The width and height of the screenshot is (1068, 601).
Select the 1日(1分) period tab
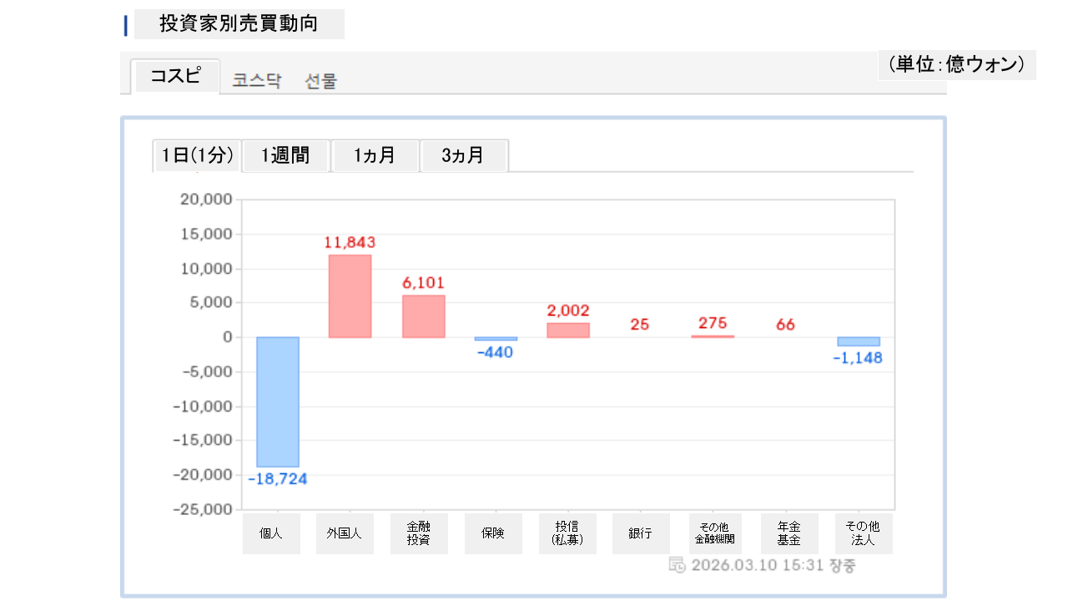coord(197,155)
